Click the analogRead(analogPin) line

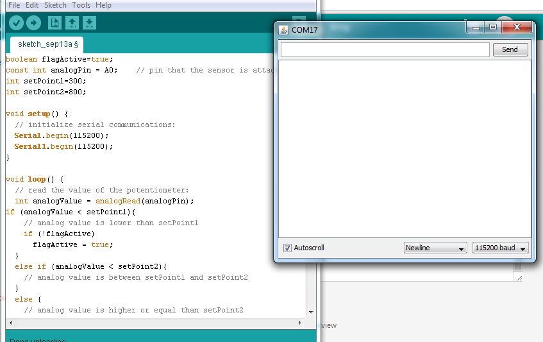click(x=104, y=201)
